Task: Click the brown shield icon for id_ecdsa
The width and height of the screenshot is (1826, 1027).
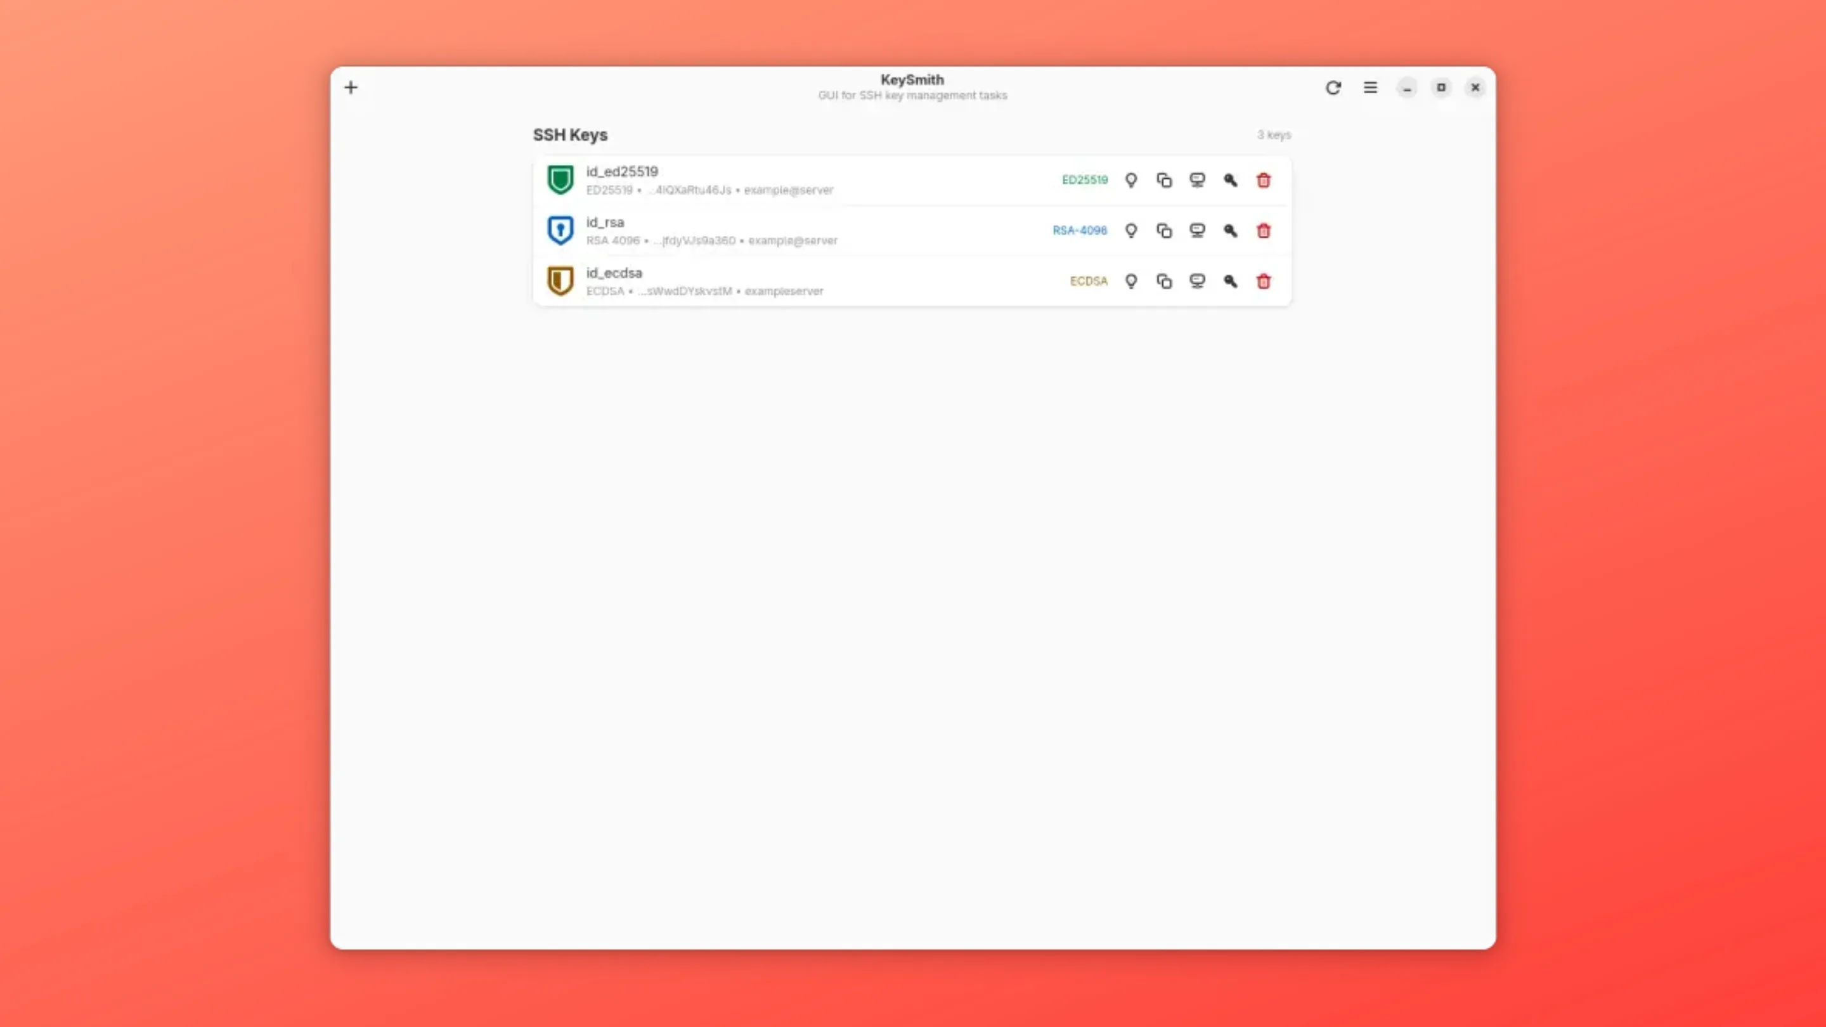Action: [x=560, y=281]
